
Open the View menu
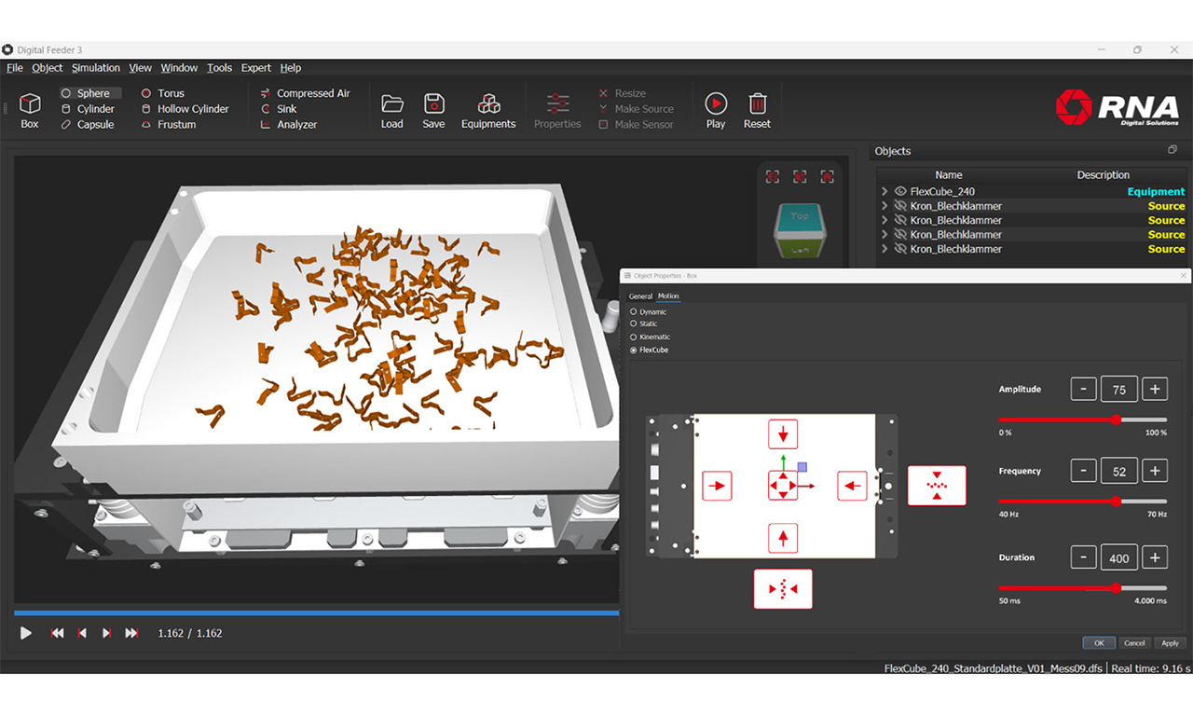tap(141, 68)
